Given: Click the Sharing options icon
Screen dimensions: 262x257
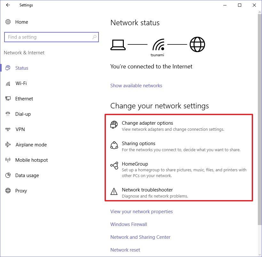Looking at the screenshot, I should [114, 145].
